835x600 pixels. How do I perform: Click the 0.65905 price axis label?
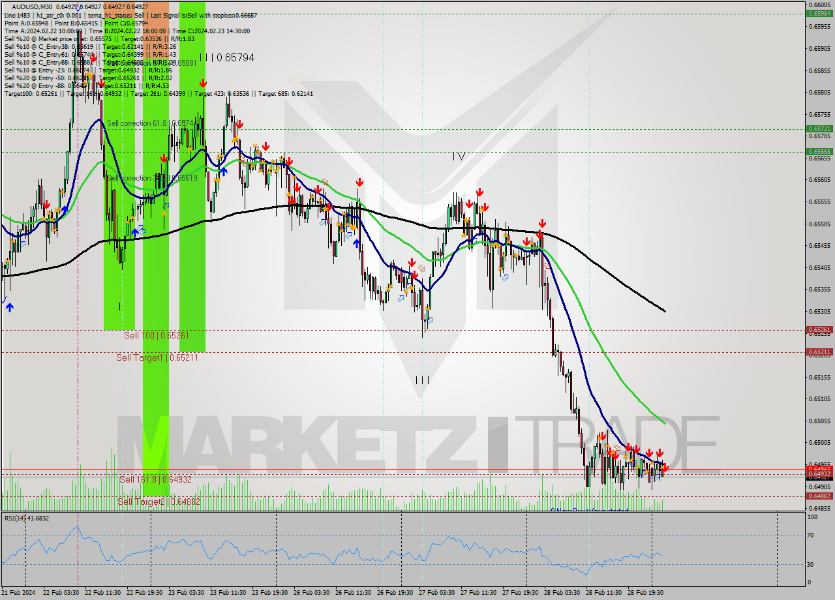(819, 48)
